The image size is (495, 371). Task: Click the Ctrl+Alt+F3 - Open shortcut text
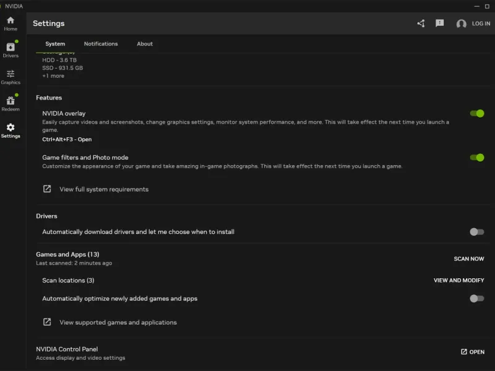click(67, 140)
